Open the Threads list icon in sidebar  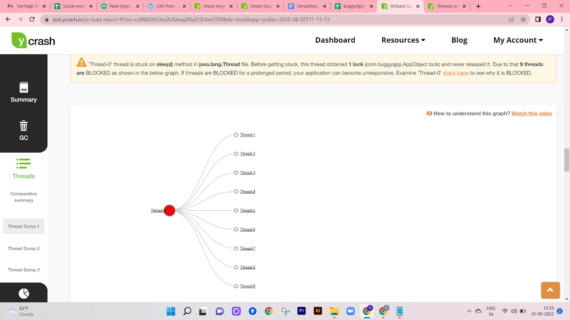(x=24, y=163)
